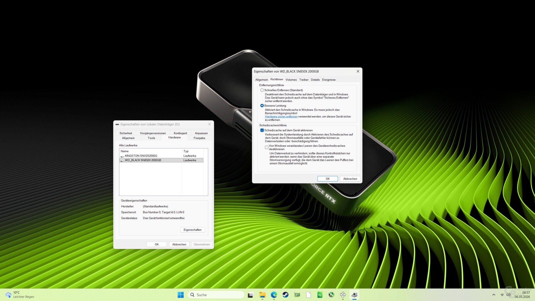Open the blank document icon in taskbar
535x301 pixels.
(308, 295)
